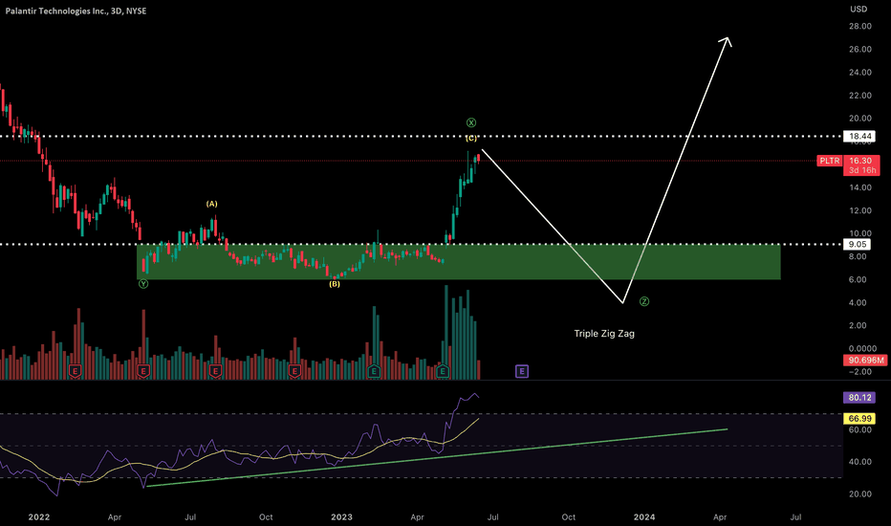This screenshot has height=526, width=891.
Task: Select the yellow (B) wave label
Action: pyautogui.click(x=335, y=284)
